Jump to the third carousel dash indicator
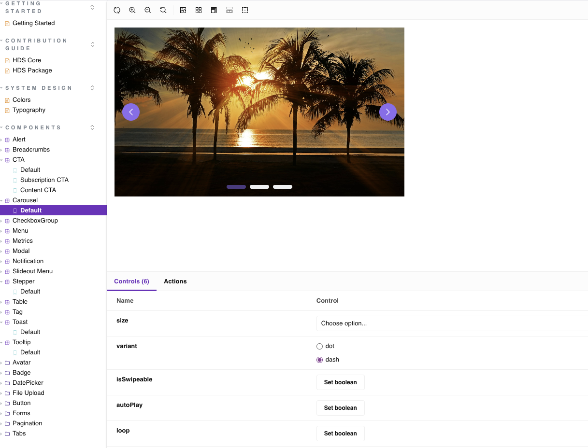Viewport: 588px width, 448px height. pos(283,187)
